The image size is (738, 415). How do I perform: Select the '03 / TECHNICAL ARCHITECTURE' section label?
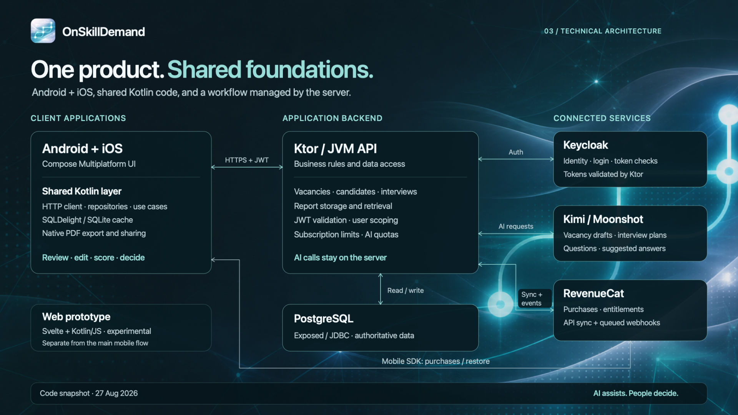[603, 31]
